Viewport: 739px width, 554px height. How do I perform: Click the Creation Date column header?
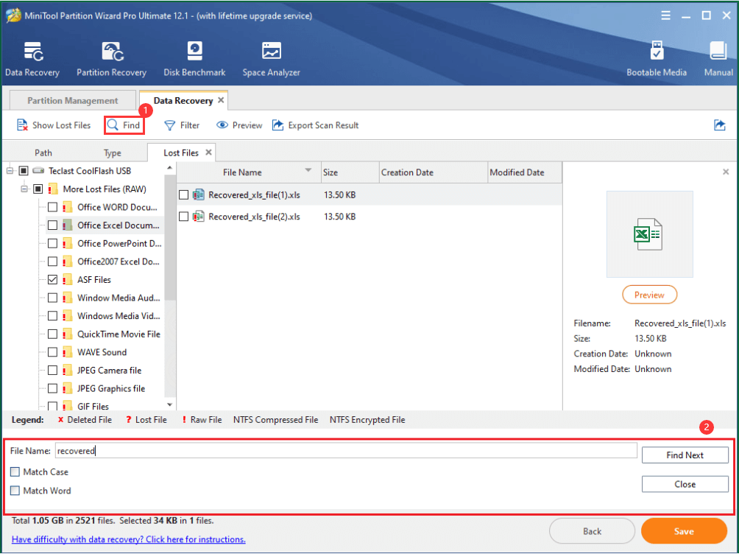[x=433, y=172]
